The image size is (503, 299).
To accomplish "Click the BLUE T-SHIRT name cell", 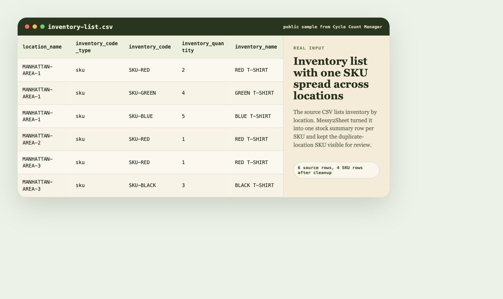I will pos(256,116).
